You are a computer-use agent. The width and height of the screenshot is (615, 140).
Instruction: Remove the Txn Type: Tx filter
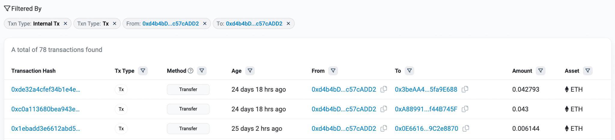click(114, 24)
